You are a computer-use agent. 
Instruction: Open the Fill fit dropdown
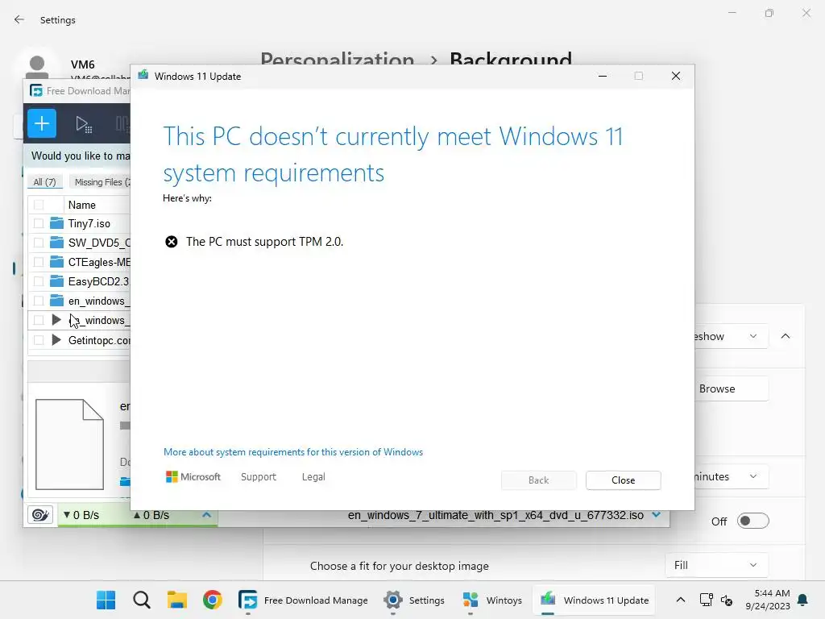pyautogui.click(x=716, y=565)
